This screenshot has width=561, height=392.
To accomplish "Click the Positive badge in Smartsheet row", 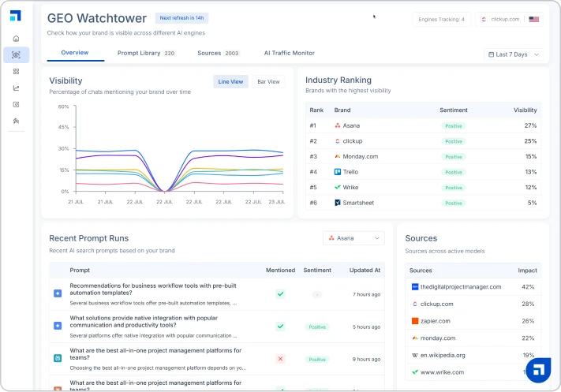I will 454,203.
